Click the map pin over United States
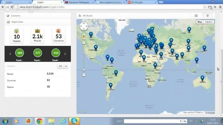Image resolution: width=223 pixels, height=125 pixels. coord(96,48)
